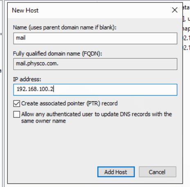Enable Allow any authenticated user checkbox
The image size is (190, 187).
16,114
